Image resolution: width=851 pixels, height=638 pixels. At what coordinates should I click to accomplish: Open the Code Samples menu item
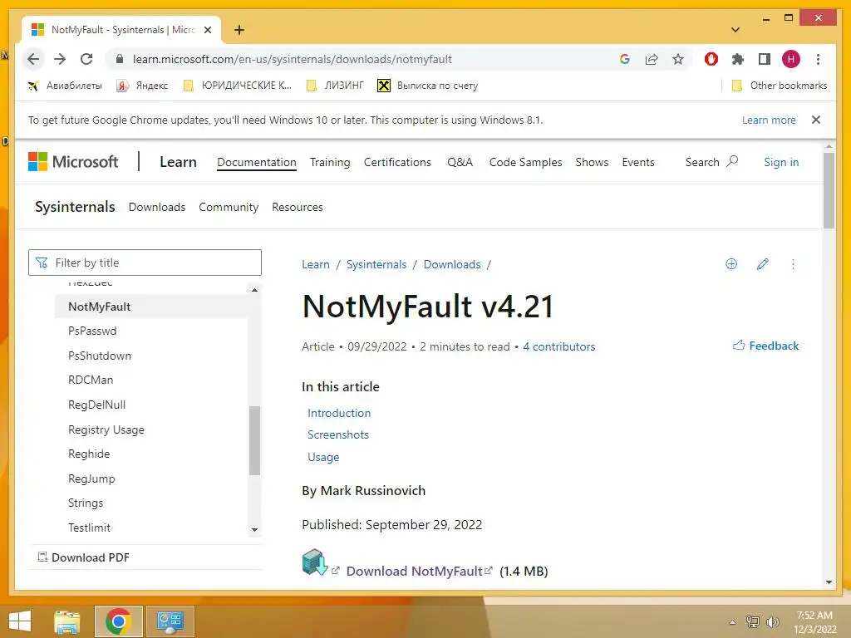click(x=525, y=162)
